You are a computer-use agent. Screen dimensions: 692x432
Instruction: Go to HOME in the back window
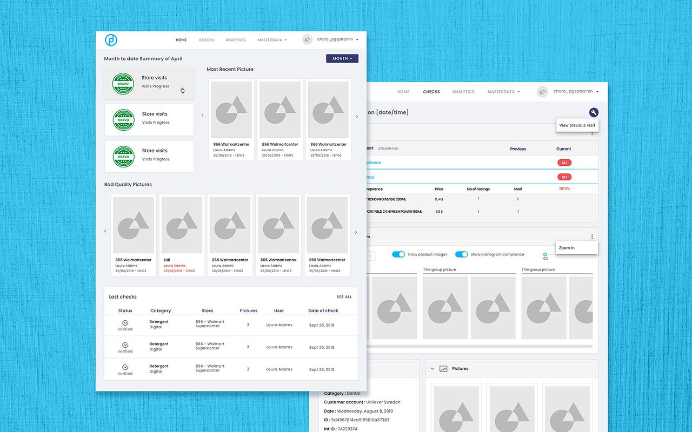pyautogui.click(x=403, y=92)
